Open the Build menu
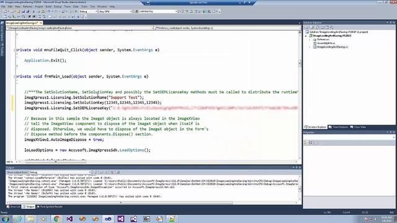 [x=48, y=7]
